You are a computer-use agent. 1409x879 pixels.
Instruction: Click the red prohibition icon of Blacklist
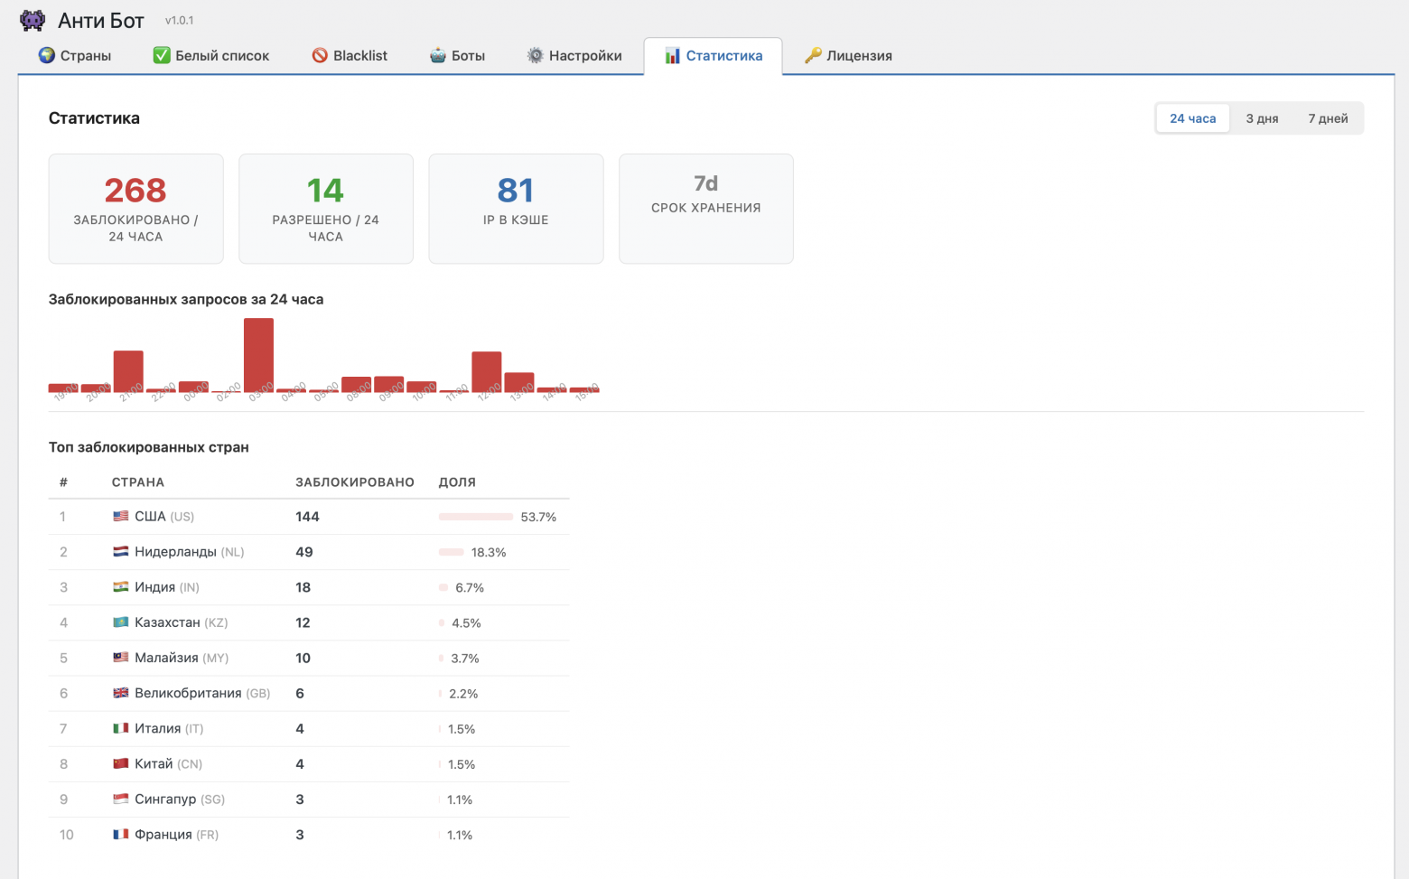320,55
